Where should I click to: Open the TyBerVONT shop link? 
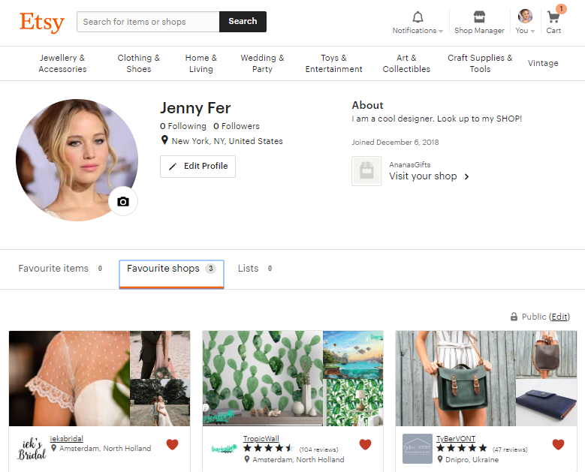point(456,438)
